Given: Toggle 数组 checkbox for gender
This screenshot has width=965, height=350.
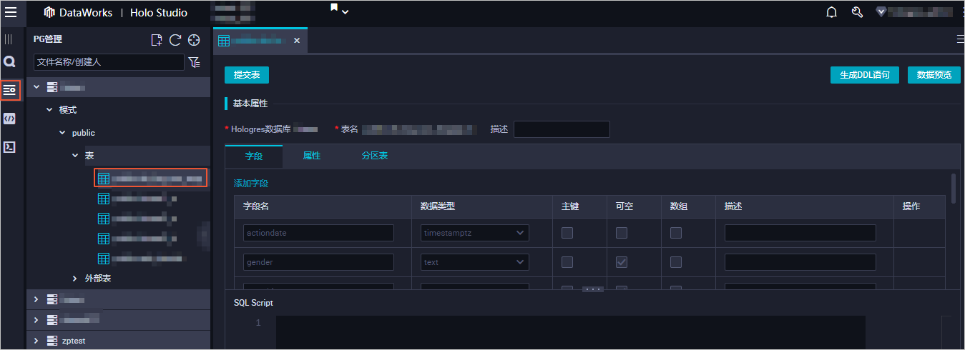Looking at the screenshot, I should click(x=675, y=262).
